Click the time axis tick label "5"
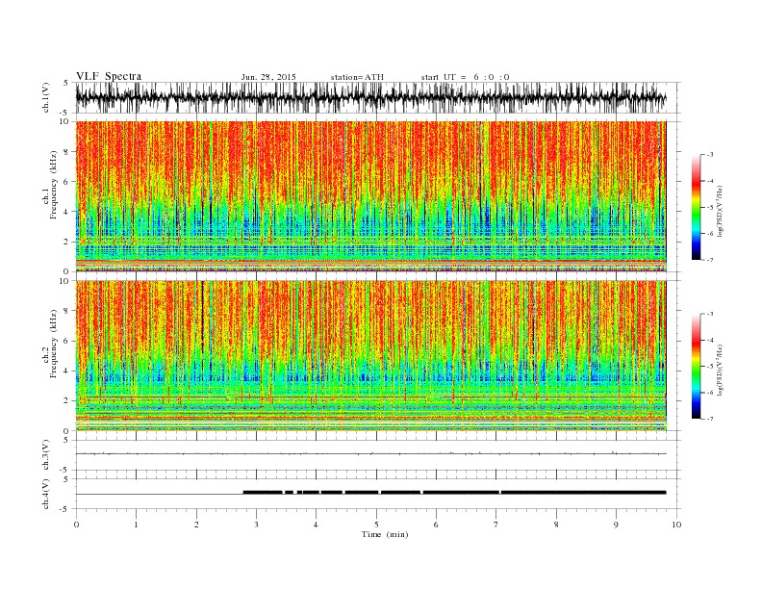 [x=376, y=525]
